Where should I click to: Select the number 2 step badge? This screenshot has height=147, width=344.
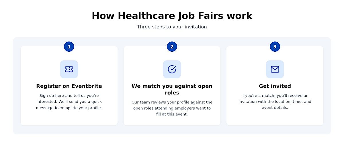pyautogui.click(x=172, y=47)
